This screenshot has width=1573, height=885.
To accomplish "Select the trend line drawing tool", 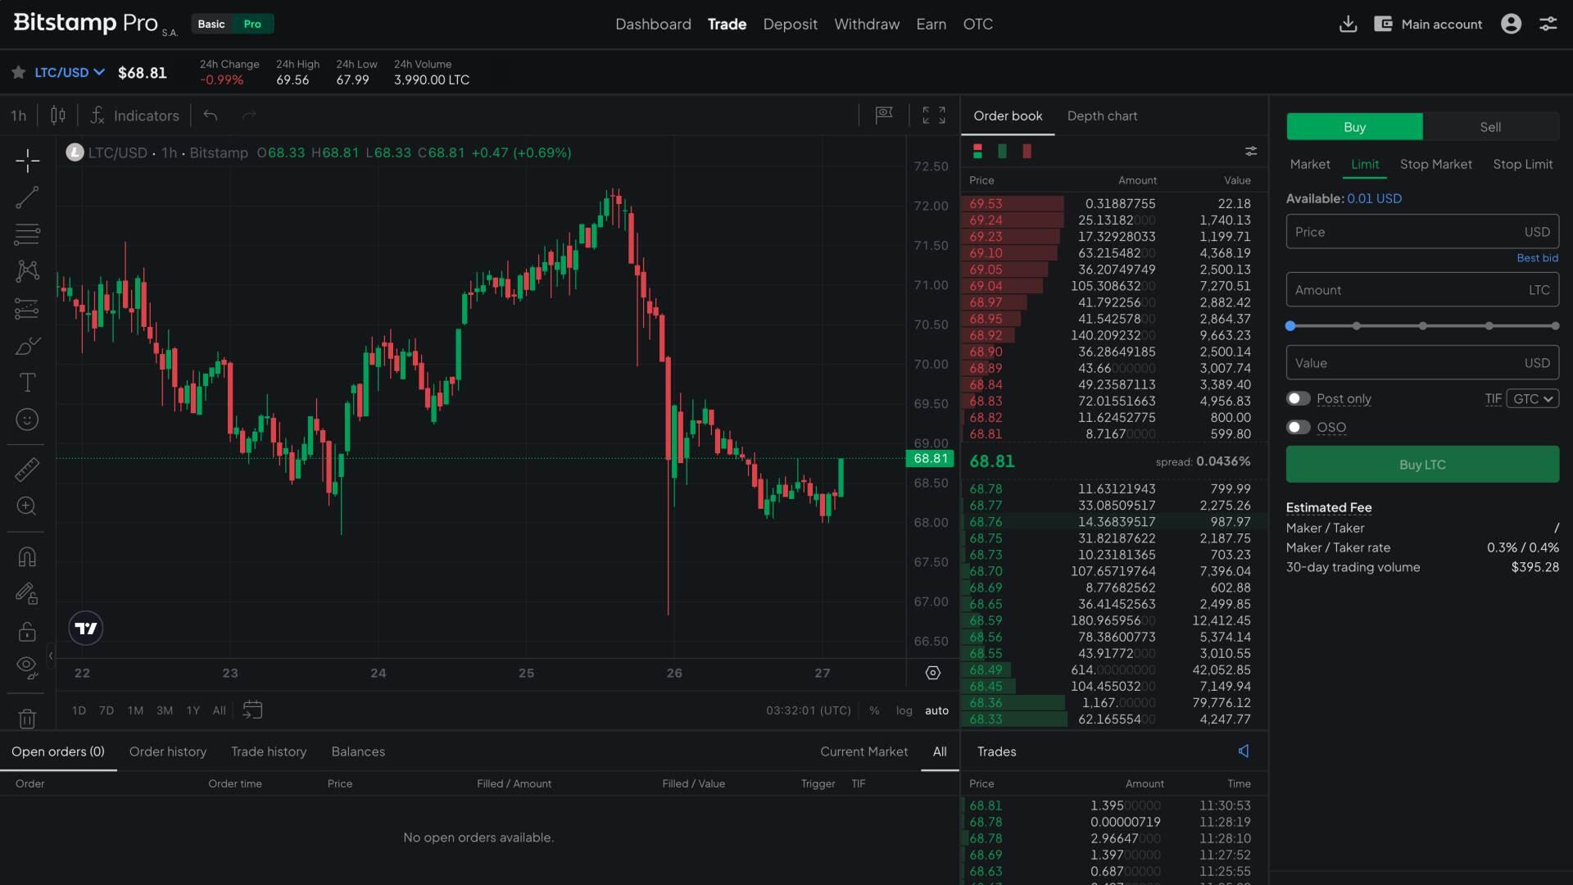I will pos(27,197).
